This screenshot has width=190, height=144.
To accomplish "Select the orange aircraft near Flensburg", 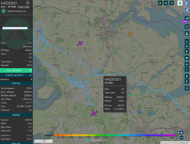I will coord(130,33).
